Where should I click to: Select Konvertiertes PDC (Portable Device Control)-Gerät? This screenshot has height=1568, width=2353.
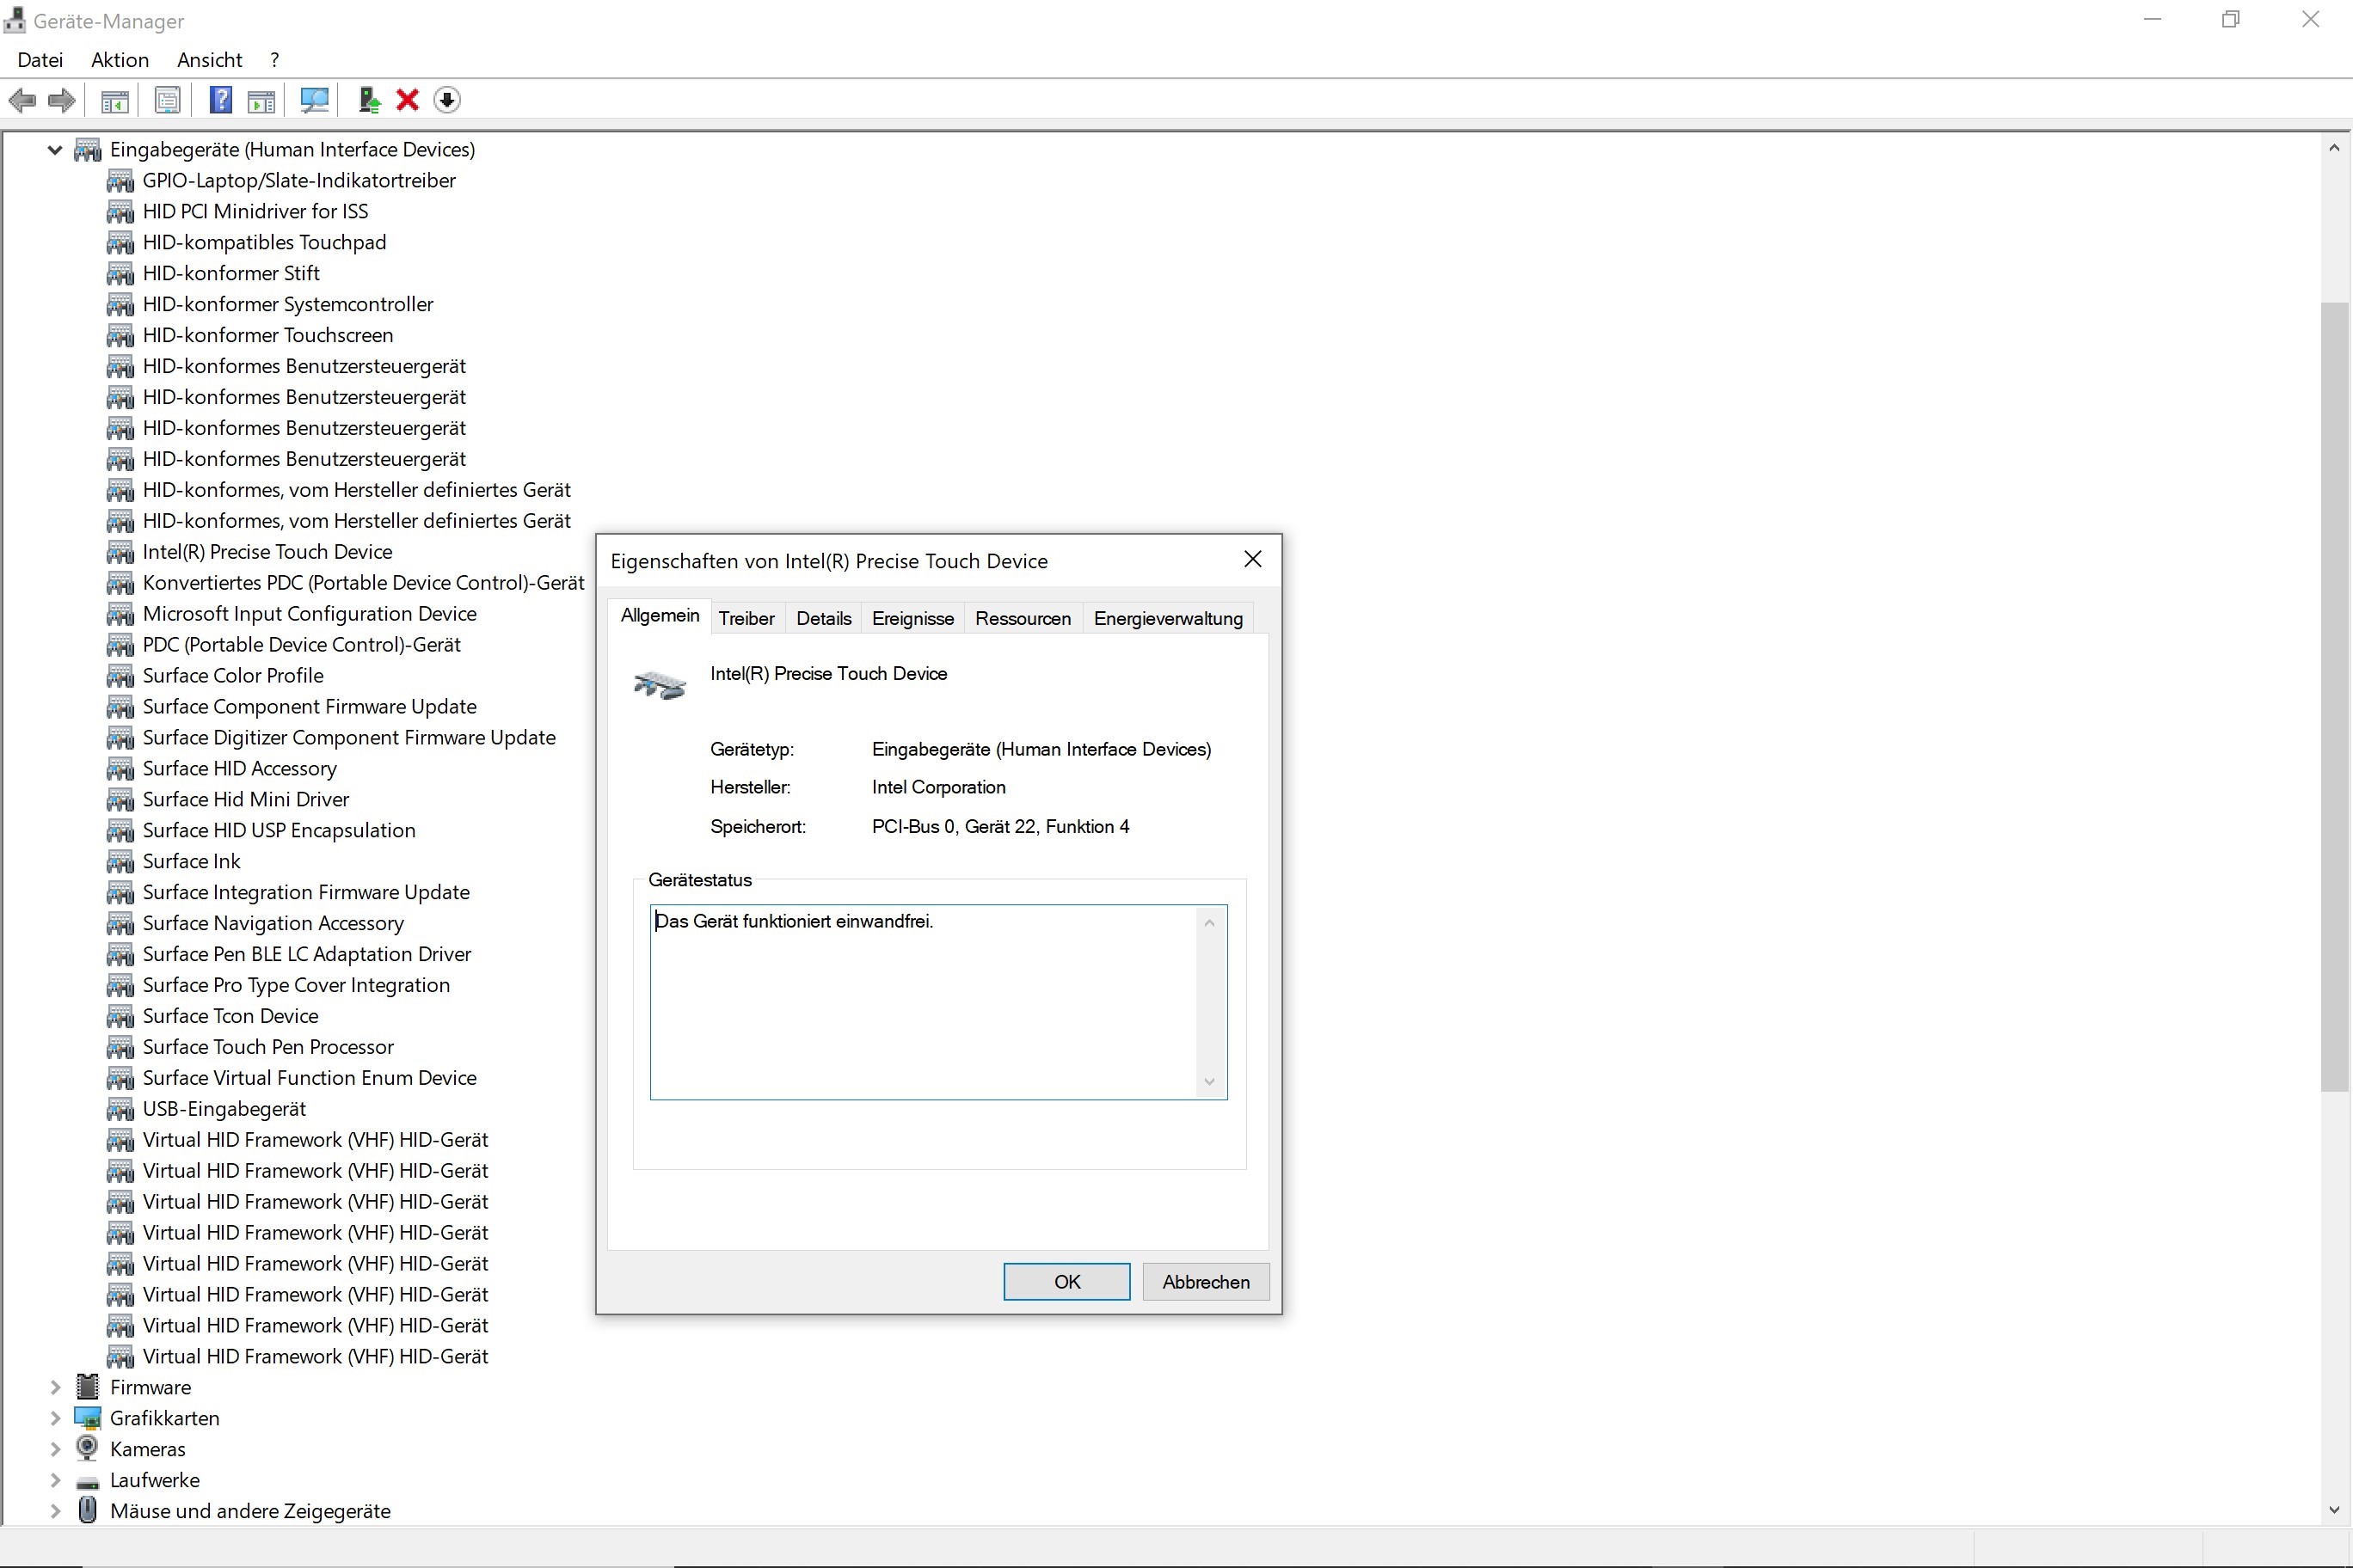pos(363,583)
